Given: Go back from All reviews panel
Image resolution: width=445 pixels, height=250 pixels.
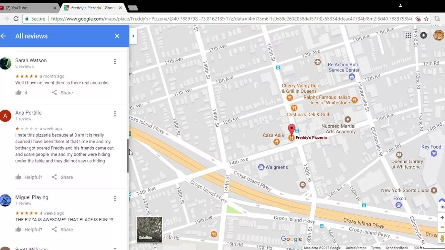Looking at the screenshot, I should coord(3,36).
